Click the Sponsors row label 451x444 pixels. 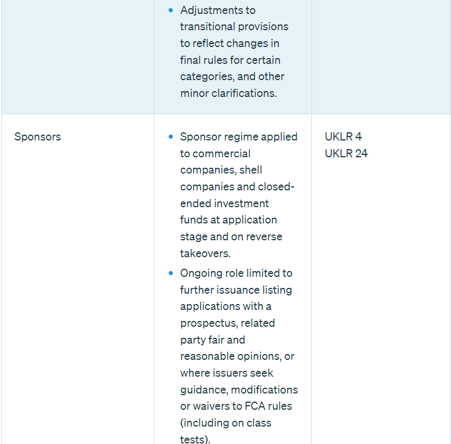point(38,137)
